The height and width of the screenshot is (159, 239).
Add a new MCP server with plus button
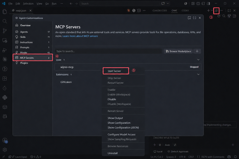pyautogui.click(x=197, y=51)
